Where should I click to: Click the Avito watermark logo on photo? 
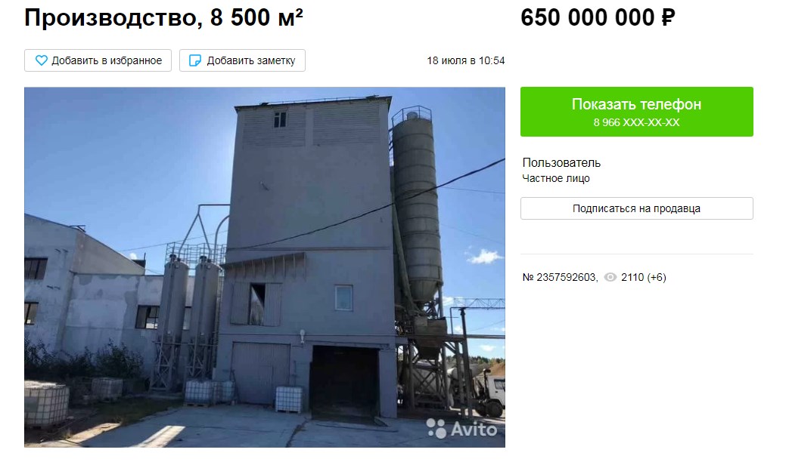tap(462, 428)
